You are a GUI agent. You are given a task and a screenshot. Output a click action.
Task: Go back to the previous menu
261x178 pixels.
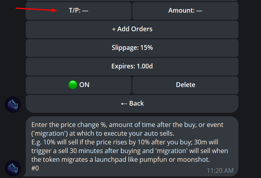pyautogui.click(x=132, y=104)
